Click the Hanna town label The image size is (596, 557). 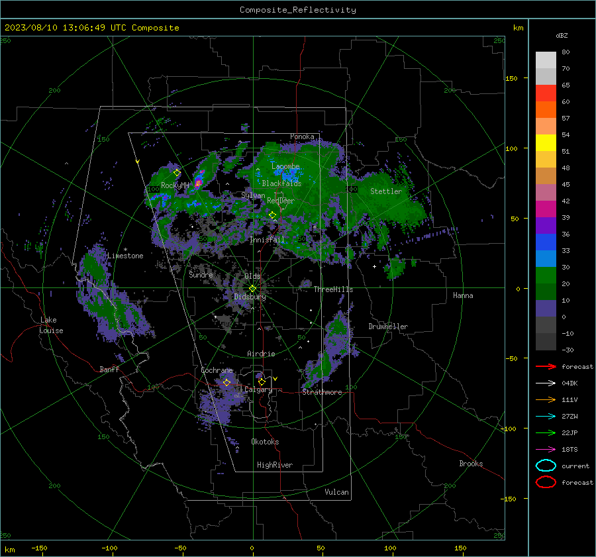[x=463, y=295]
